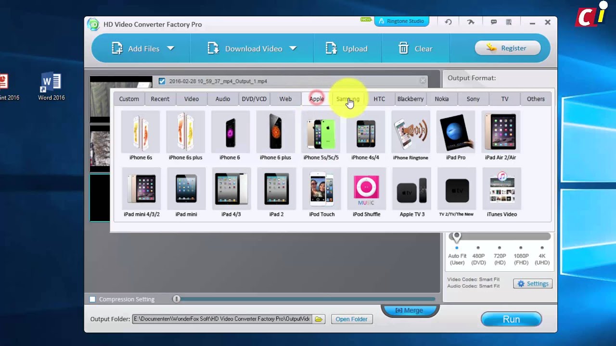Click the feedback chat bubble icon in title bar
The height and width of the screenshot is (346, 616).
click(x=494, y=22)
